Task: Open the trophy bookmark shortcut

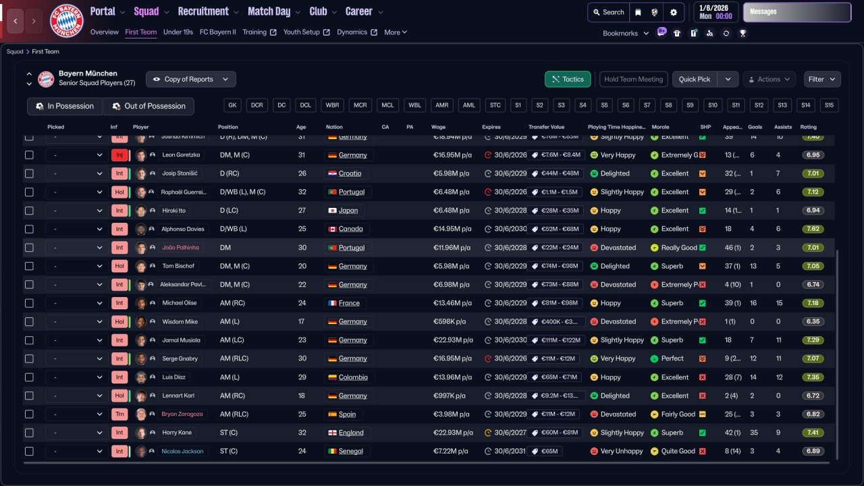Action: (742, 33)
